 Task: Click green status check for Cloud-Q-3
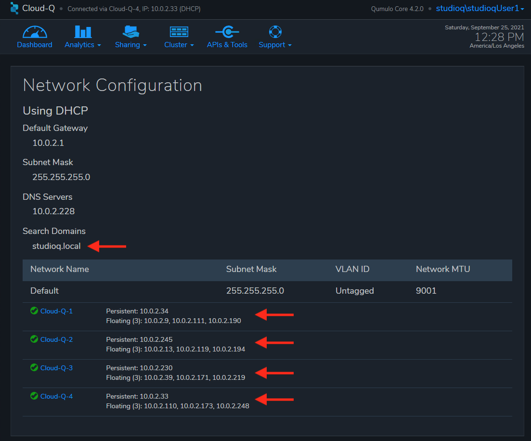point(34,367)
